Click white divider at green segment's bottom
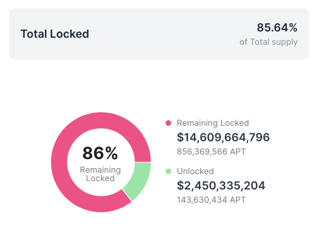This screenshot has width=320, height=251. 127,195
